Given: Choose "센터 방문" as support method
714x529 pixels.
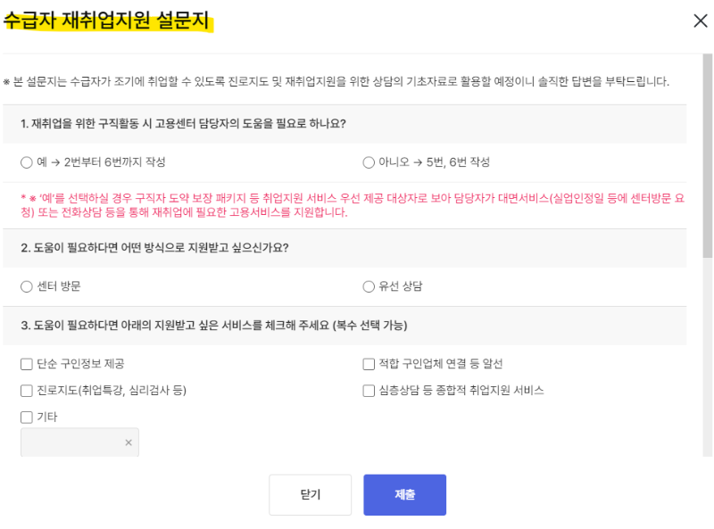Looking at the screenshot, I should [x=26, y=286].
